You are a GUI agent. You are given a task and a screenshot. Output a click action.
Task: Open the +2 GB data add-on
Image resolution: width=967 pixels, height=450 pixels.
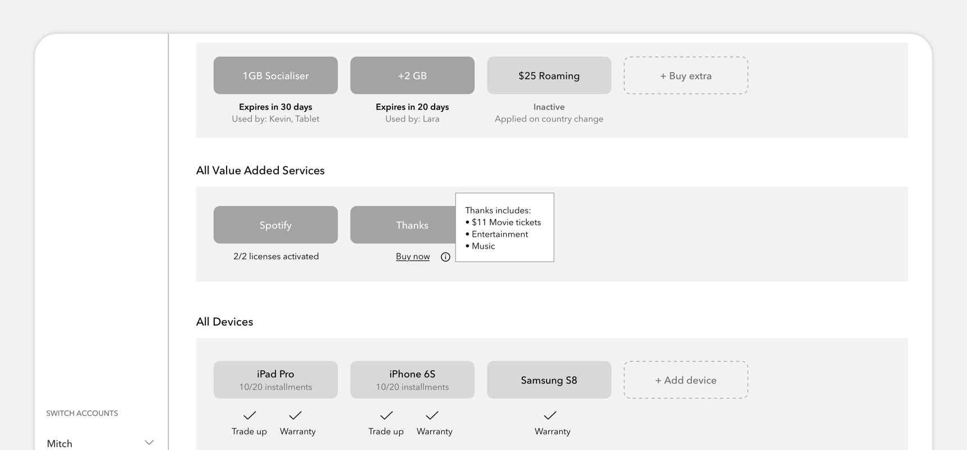(x=412, y=75)
